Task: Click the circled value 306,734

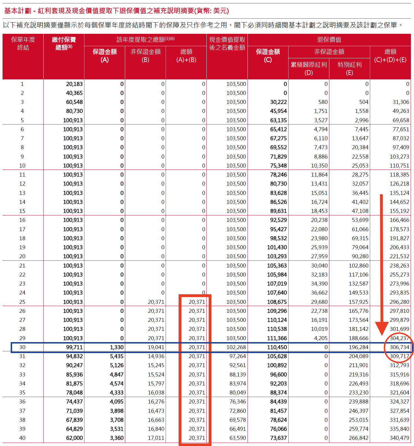Action: point(399,347)
